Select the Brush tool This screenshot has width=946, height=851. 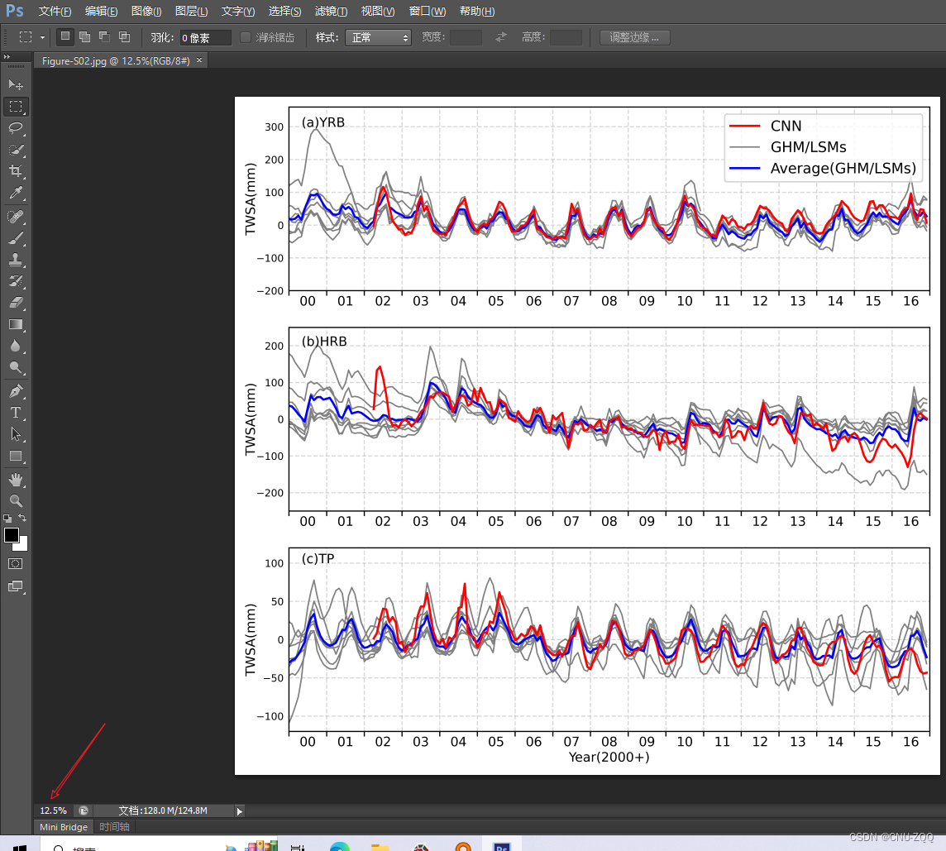pos(16,238)
